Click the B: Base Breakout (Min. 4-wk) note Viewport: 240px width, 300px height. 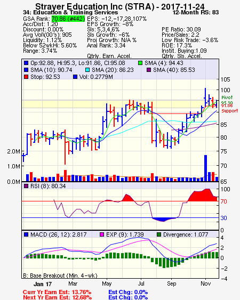pyautogui.click(x=60, y=275)
